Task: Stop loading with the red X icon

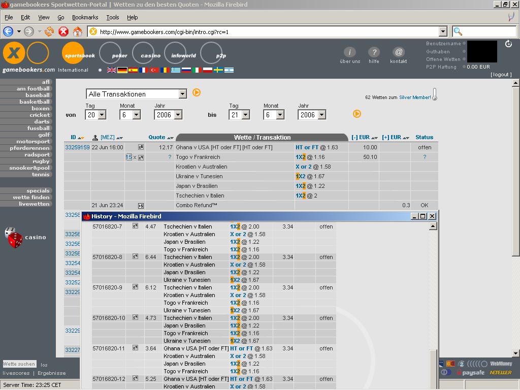Action: point(63,31)
